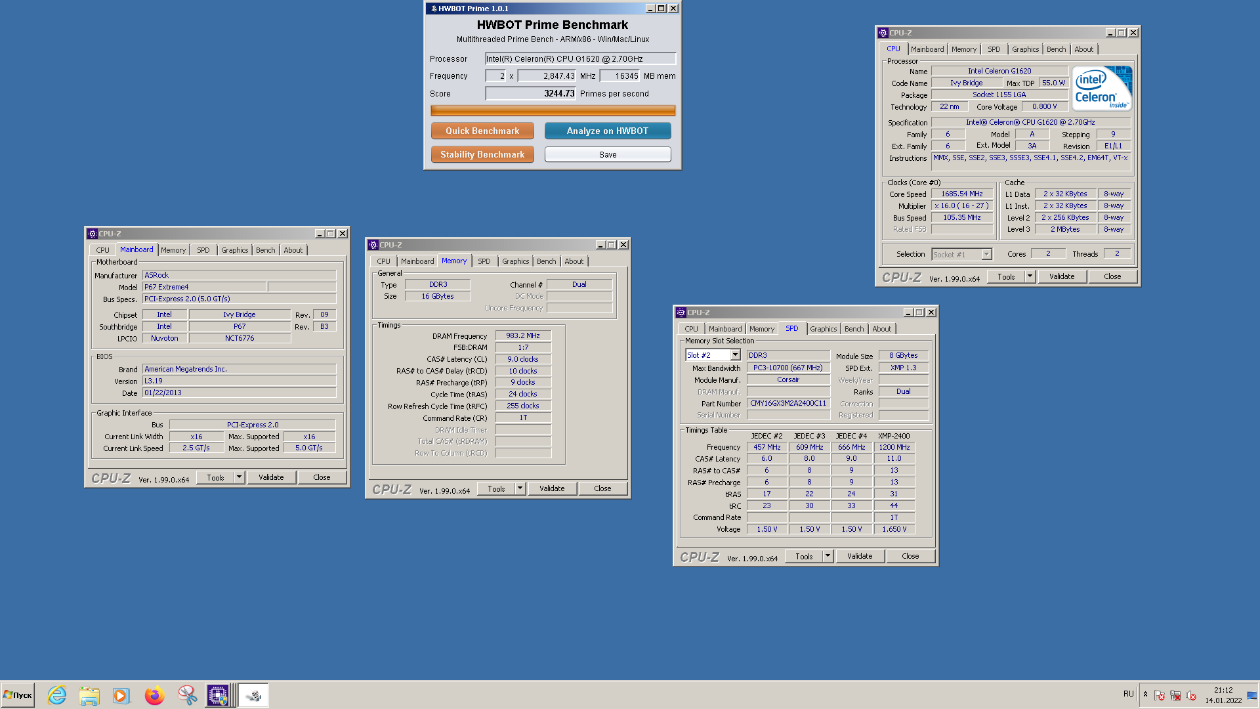This screenshot has width=1260, height=709.
Task: Open the network status tray icon
Action: pyautogui.click(x=1175, y=695)
